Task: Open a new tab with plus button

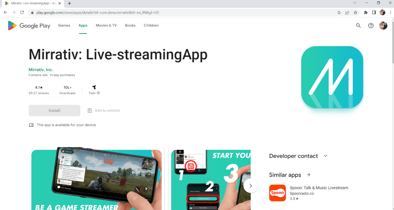Action: [x=69, y=3]
